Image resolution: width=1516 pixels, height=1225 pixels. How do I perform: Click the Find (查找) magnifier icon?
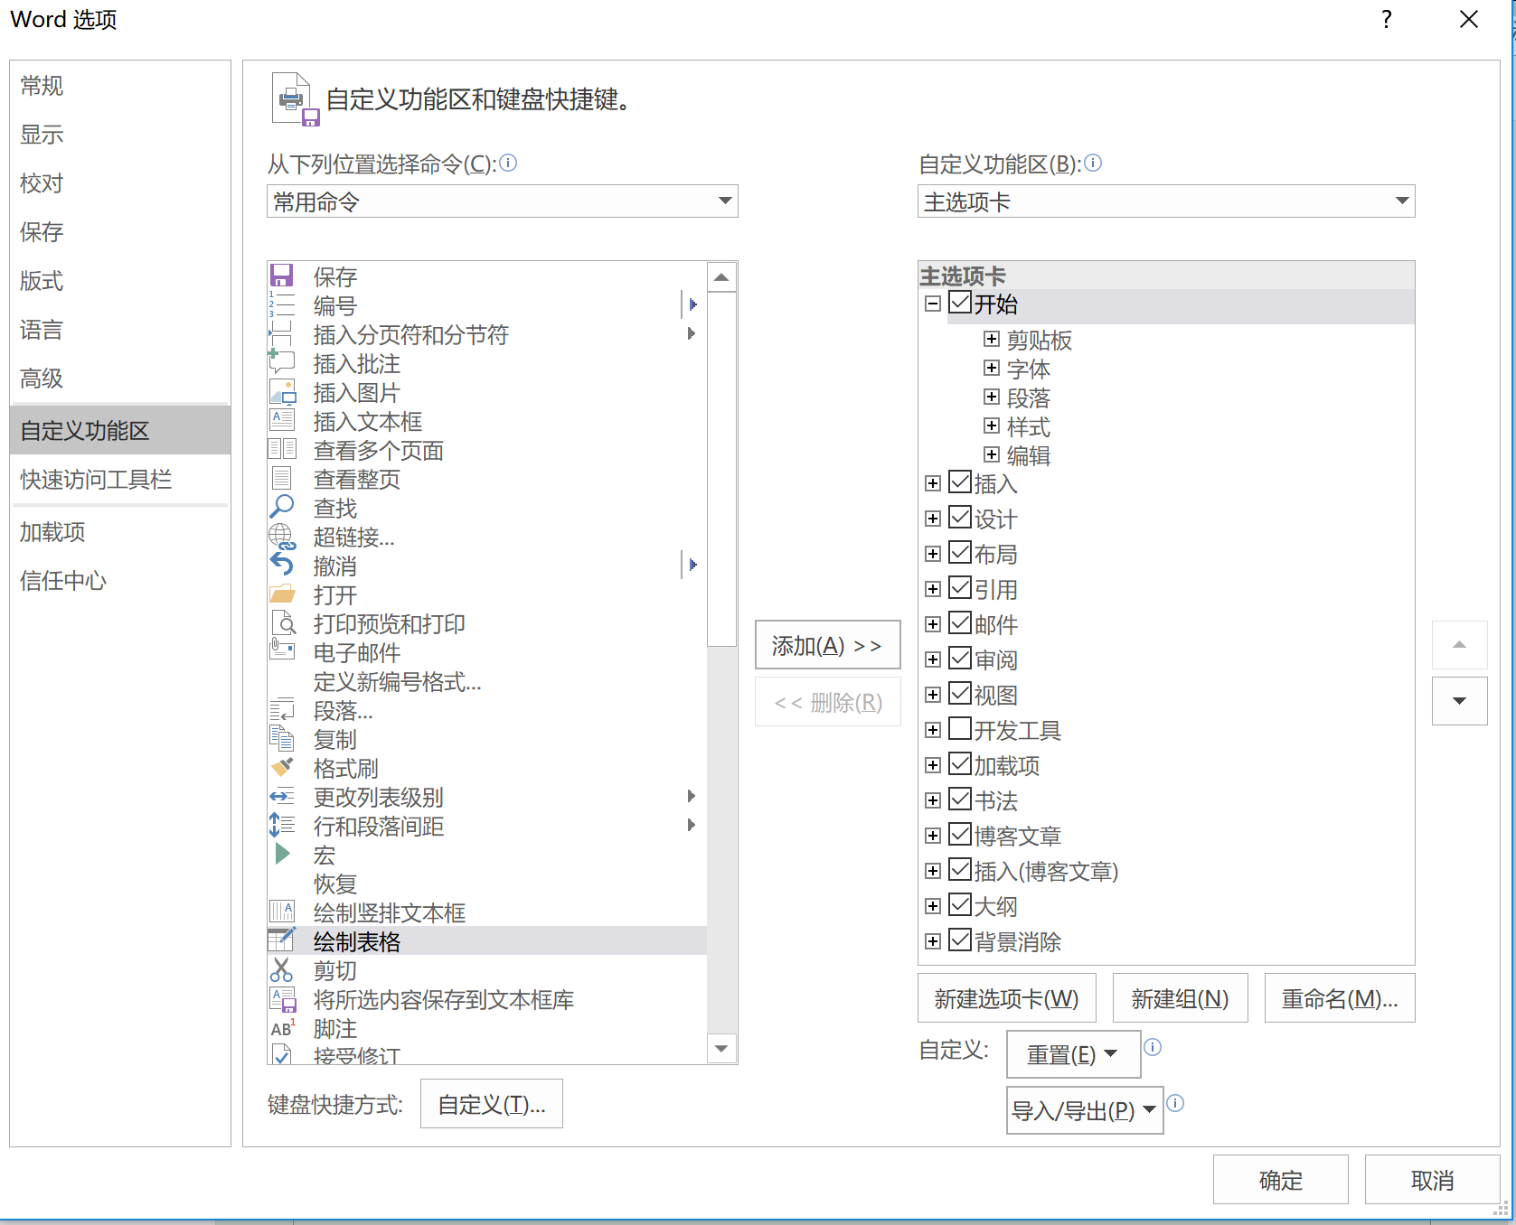tap(282, 507)
